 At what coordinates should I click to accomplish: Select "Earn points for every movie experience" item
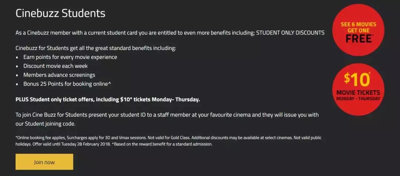click(70, 57)
